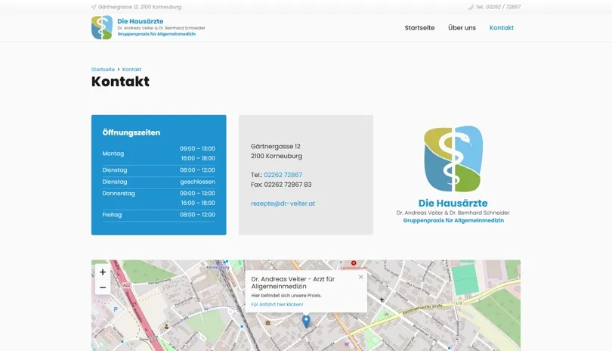Click the popup title Dr. Andreas Veiter
Image resolution: width=612 pixels, height=351 pixels.
point(292,283)
